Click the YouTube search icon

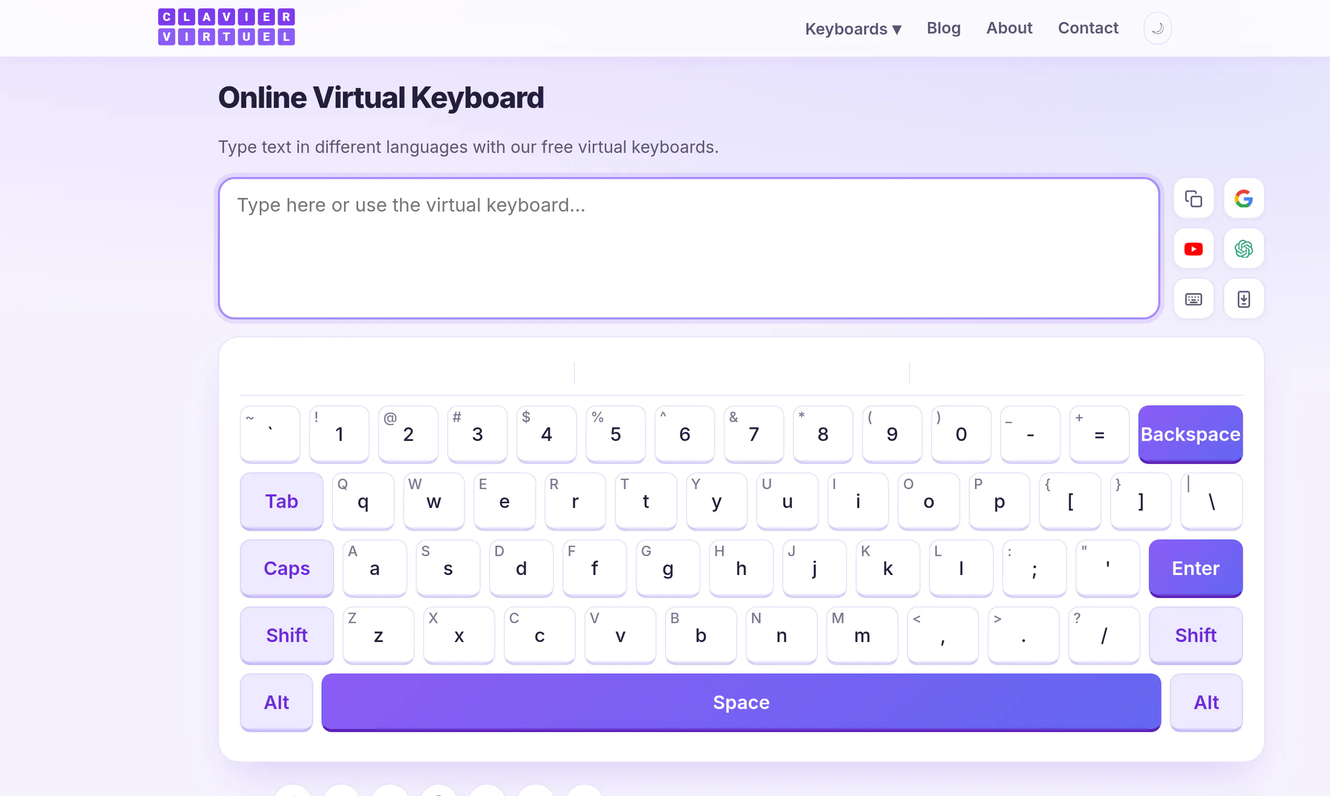[x=1193, y=249]
